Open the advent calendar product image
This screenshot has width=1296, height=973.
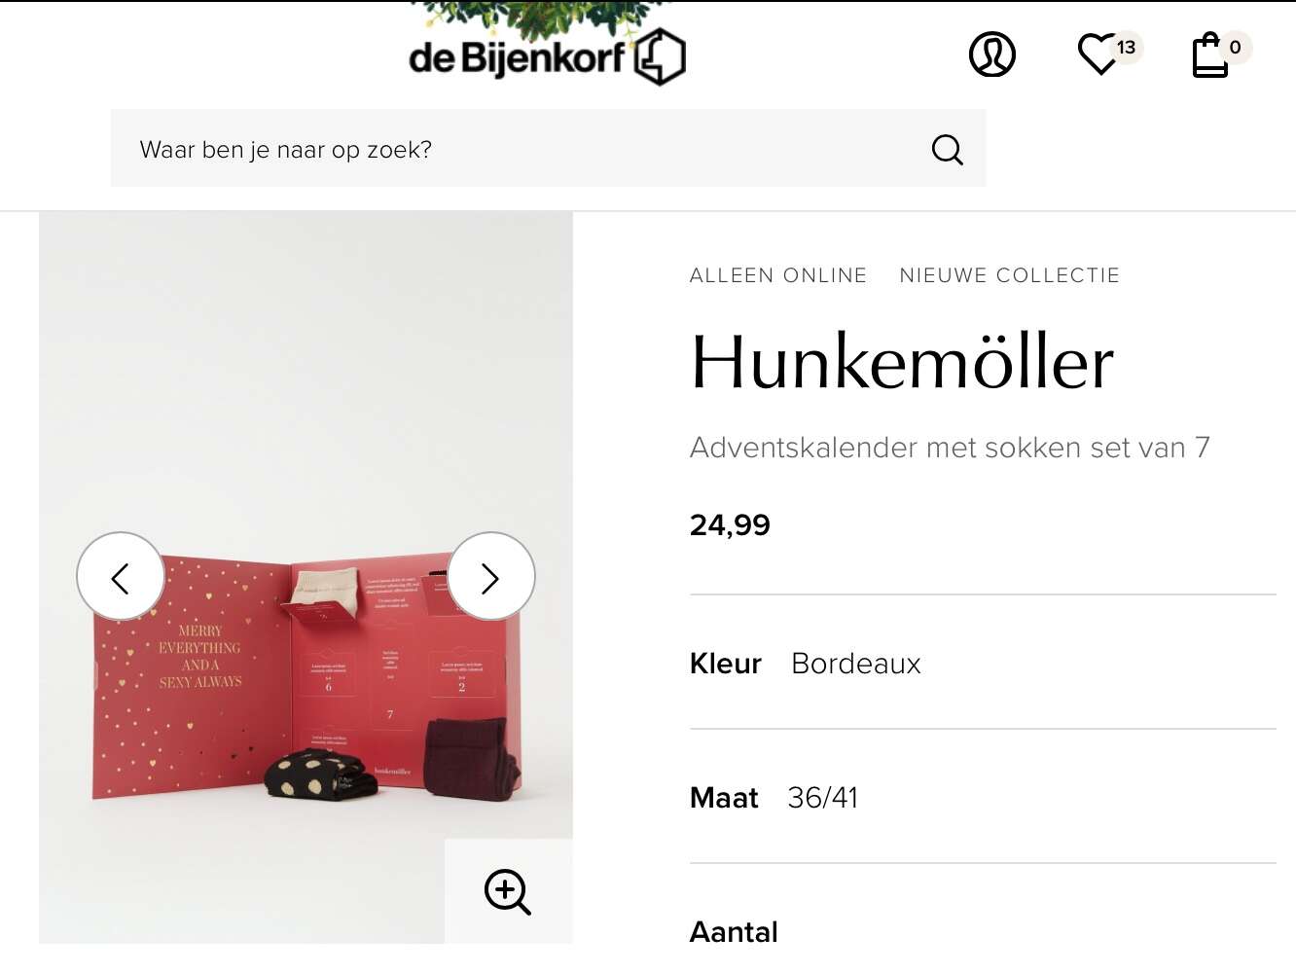pos(306,577)
